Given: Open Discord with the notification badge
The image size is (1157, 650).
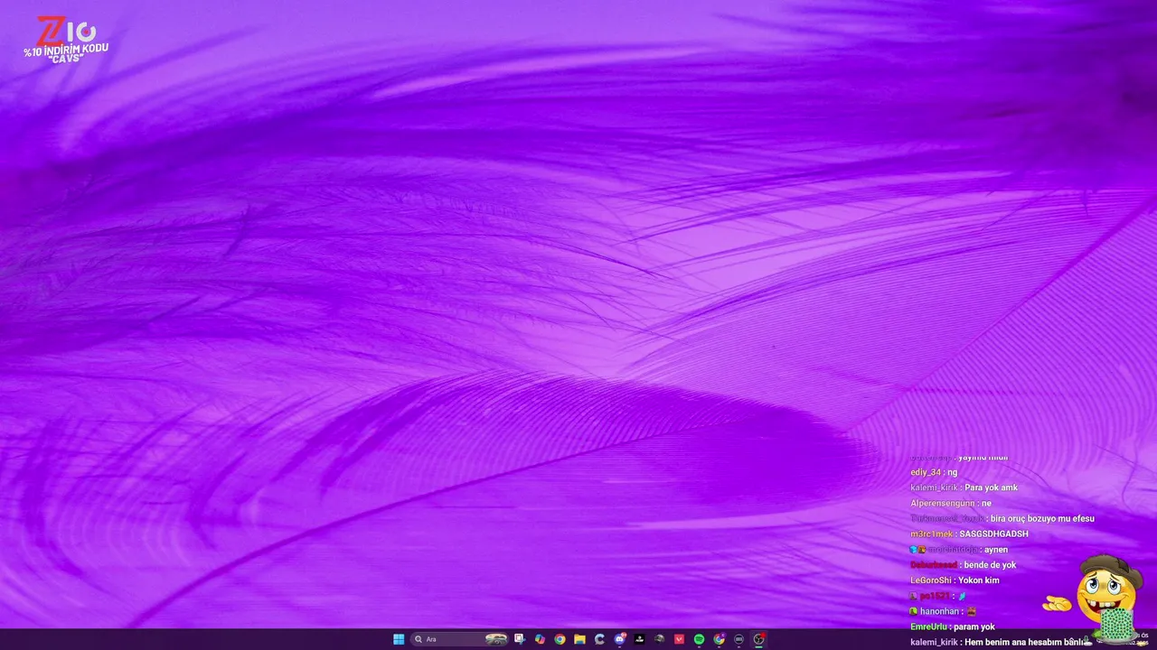Looking at the screenshot, I should (x=620, y=639).
